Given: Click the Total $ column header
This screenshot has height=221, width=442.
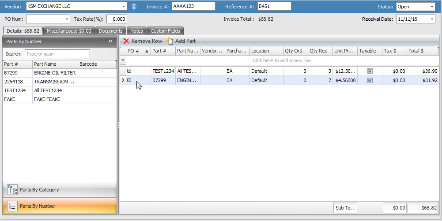Looking at the screenshot, I should 423,51.
